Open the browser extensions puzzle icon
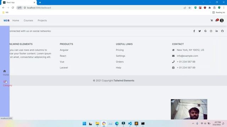Image resolution: width=227 pixels, height=127 pixels. click(210, 8)
